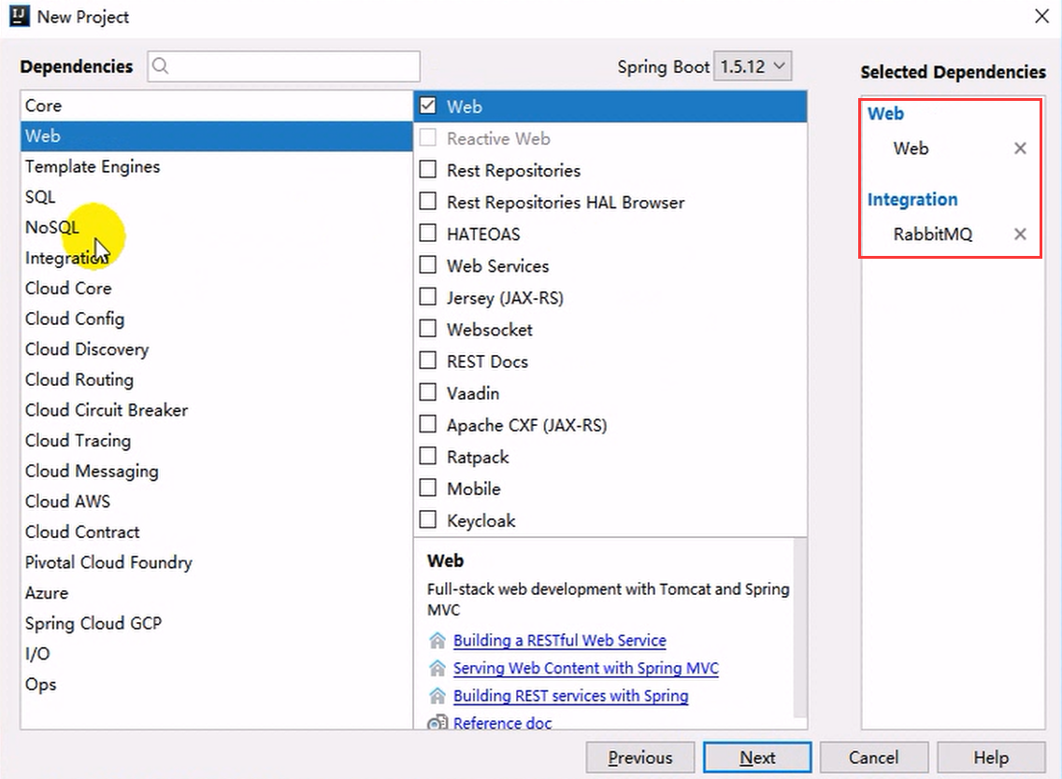
Task: Open the Spring Boot version dropdown
Action: tap(753, 66)
